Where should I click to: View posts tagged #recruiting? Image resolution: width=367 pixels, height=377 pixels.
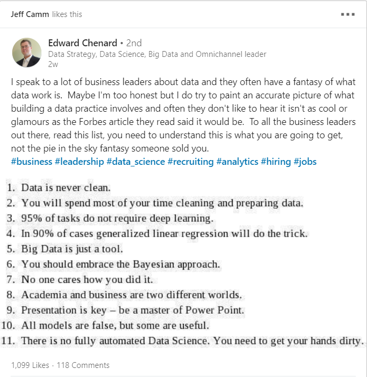pos(191,162)
